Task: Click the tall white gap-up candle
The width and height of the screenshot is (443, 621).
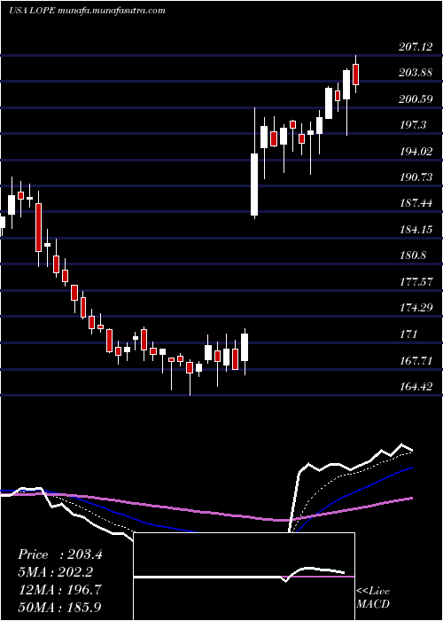Action: tap(254, 185)
